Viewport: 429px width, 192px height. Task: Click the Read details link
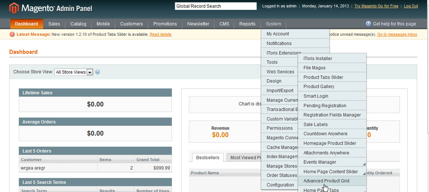(160, 35)
